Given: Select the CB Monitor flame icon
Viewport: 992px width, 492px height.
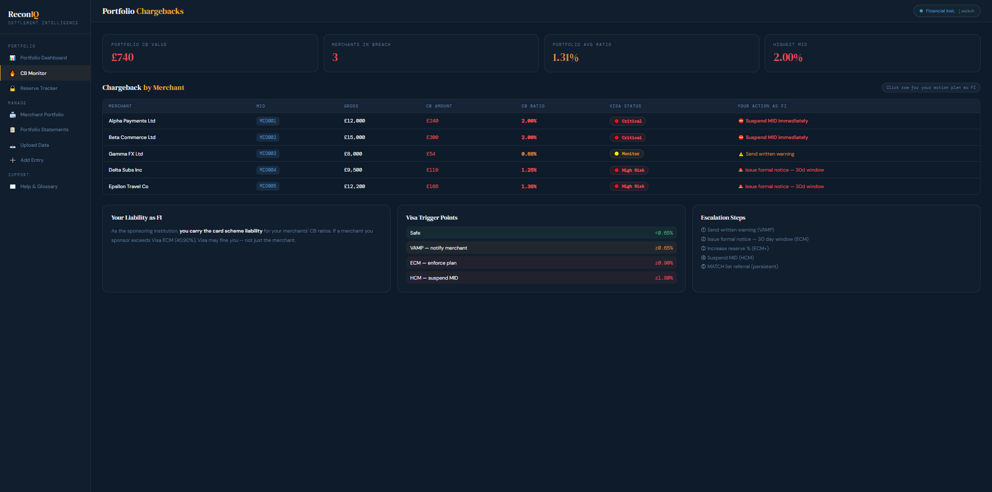Looking at the screenshot, I should pos(12,73).
